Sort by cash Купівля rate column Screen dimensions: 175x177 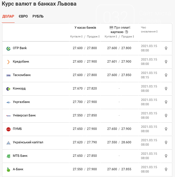click(x=76, y=37)
